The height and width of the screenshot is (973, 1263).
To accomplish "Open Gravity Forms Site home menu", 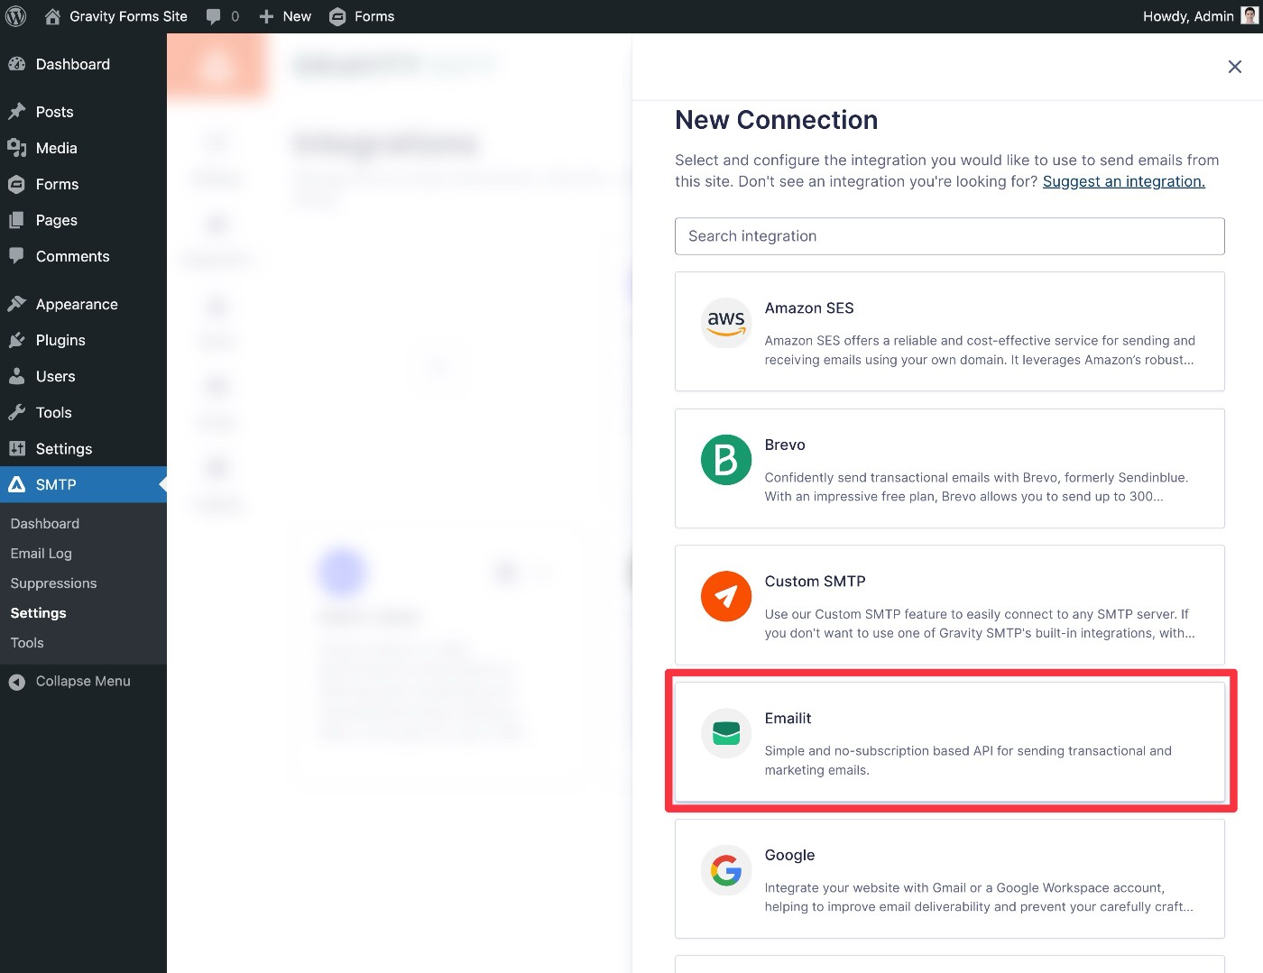I will [x=116, y=16].
